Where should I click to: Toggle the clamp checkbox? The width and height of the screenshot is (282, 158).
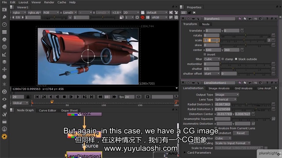click(x=223, y=59)
